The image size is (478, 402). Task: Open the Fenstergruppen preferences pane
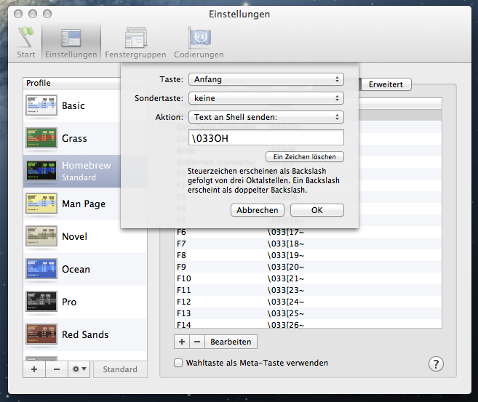[x=135, y=42]
